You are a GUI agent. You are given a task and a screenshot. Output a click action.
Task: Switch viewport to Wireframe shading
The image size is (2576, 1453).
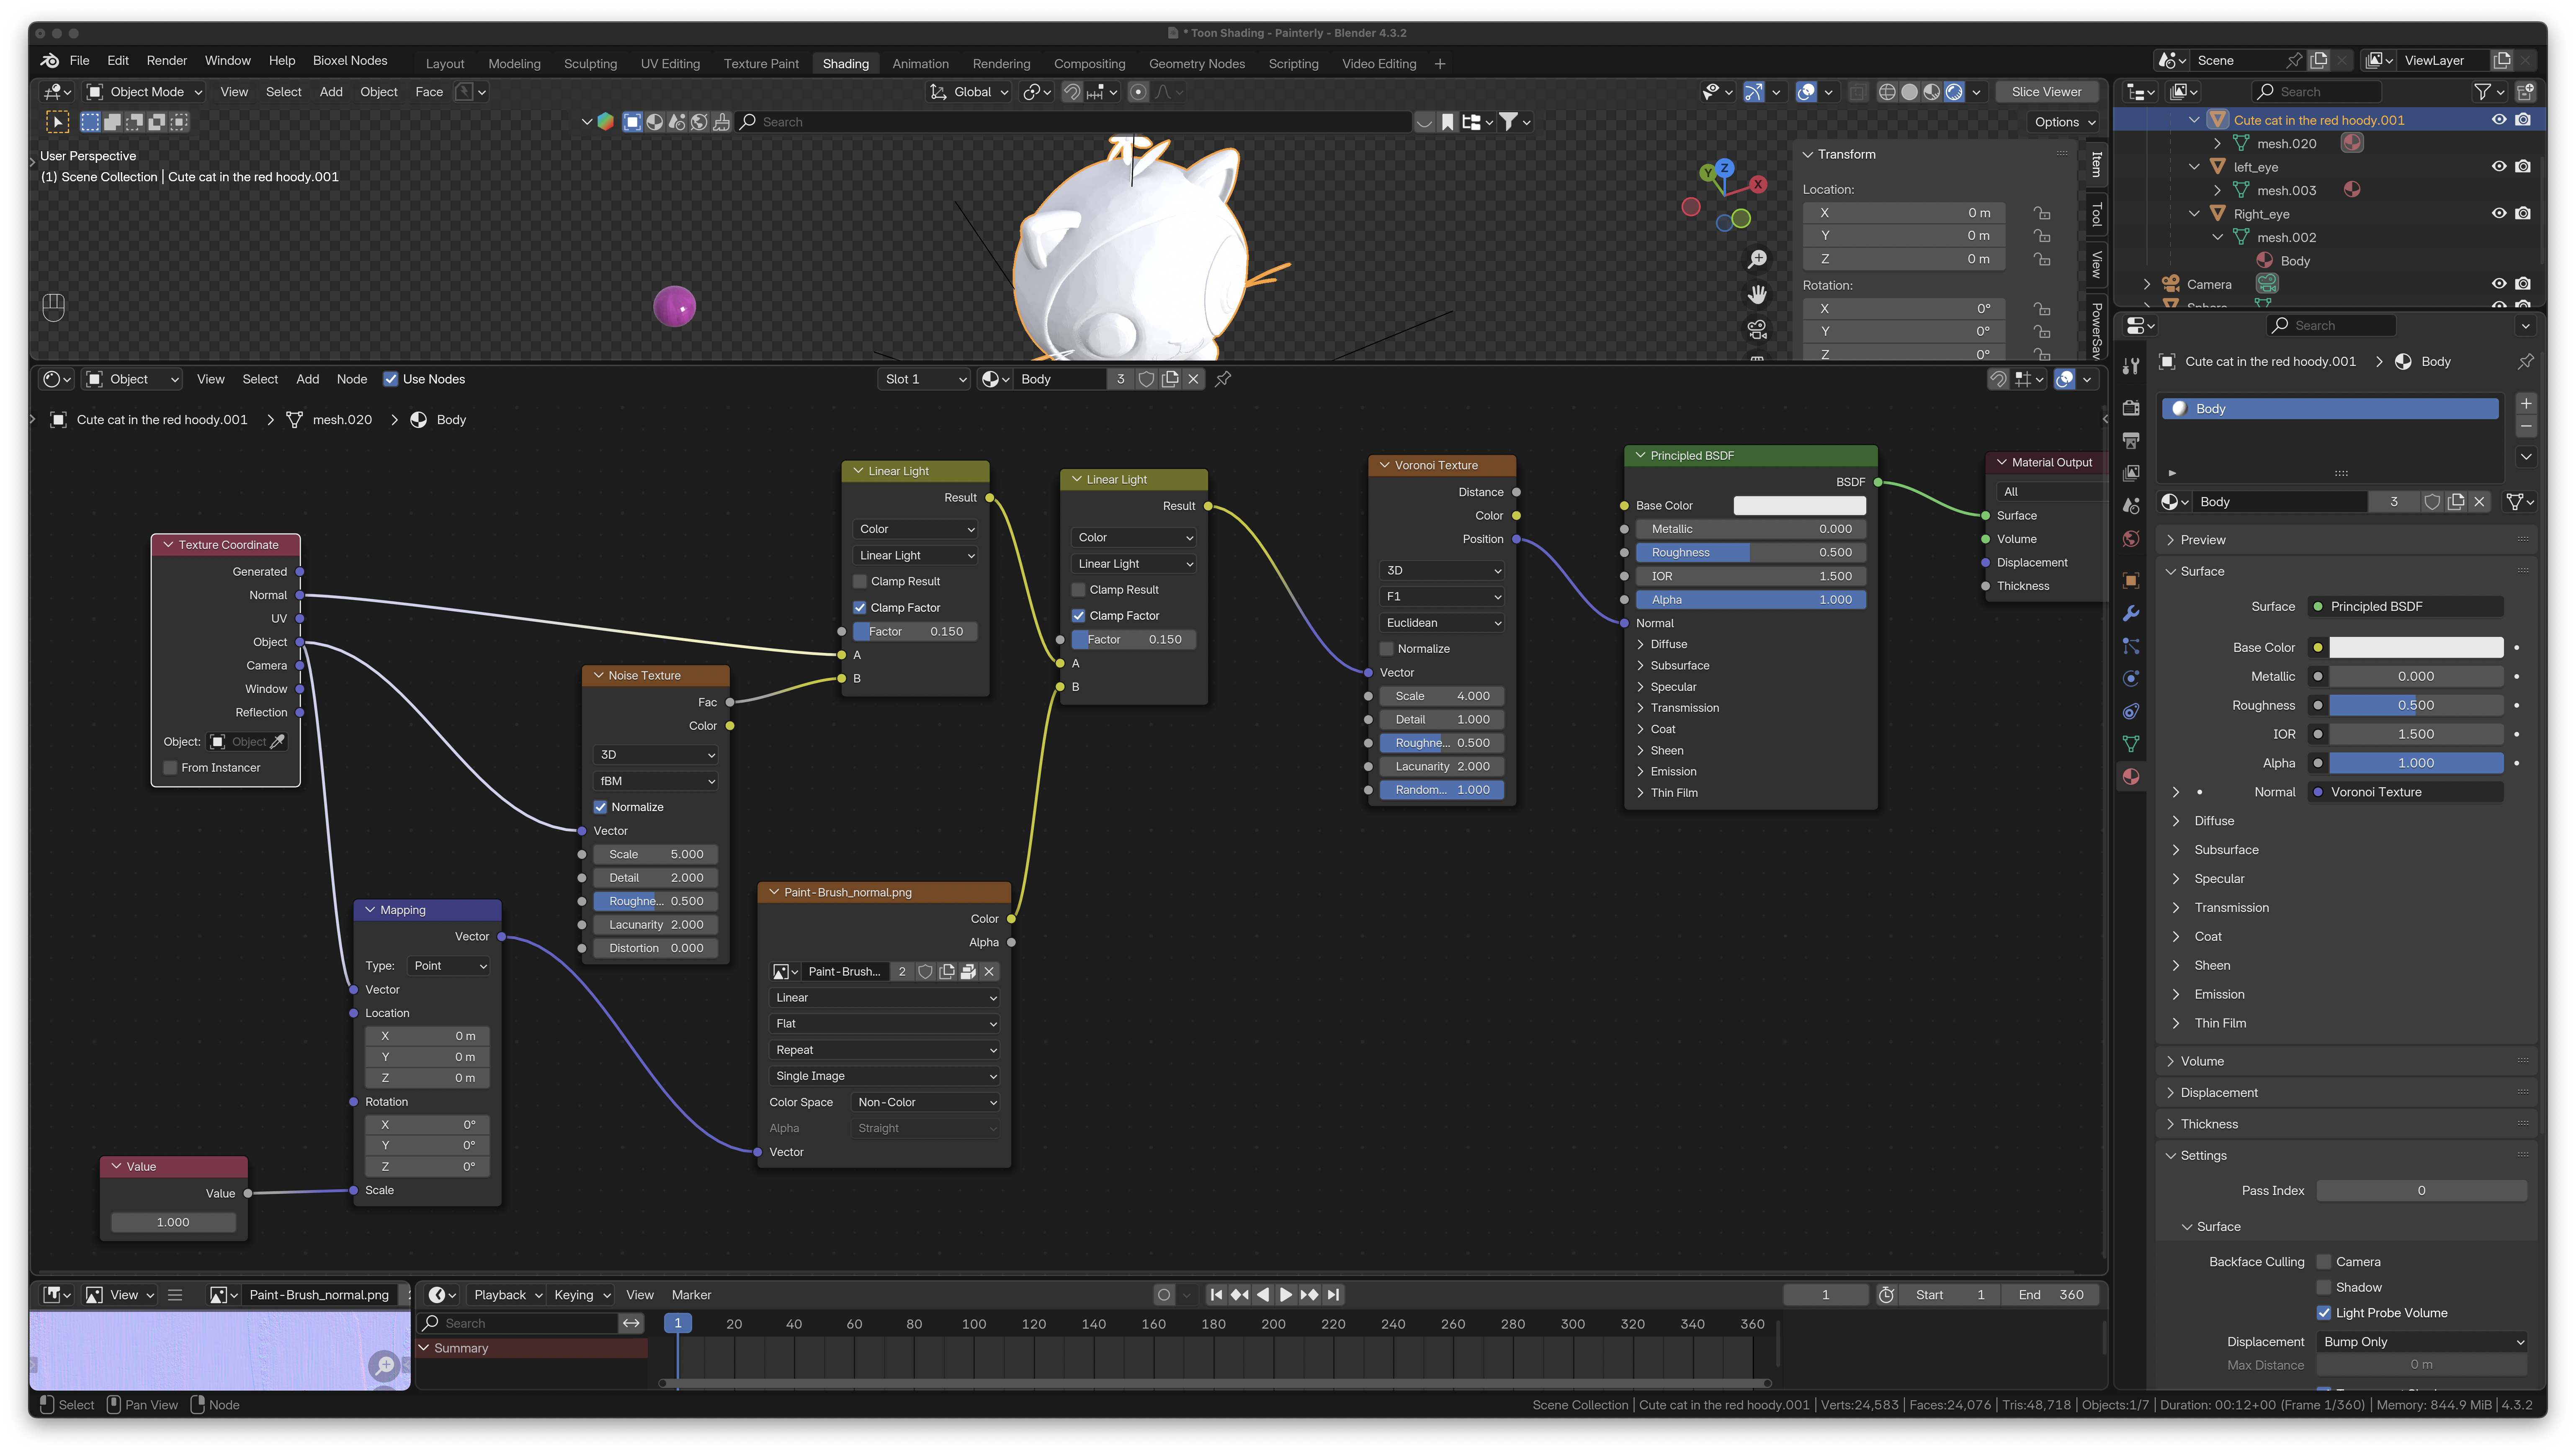coord(1887,92)
